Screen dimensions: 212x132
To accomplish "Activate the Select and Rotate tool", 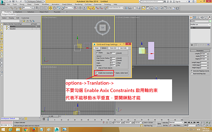I will [54, 8].
